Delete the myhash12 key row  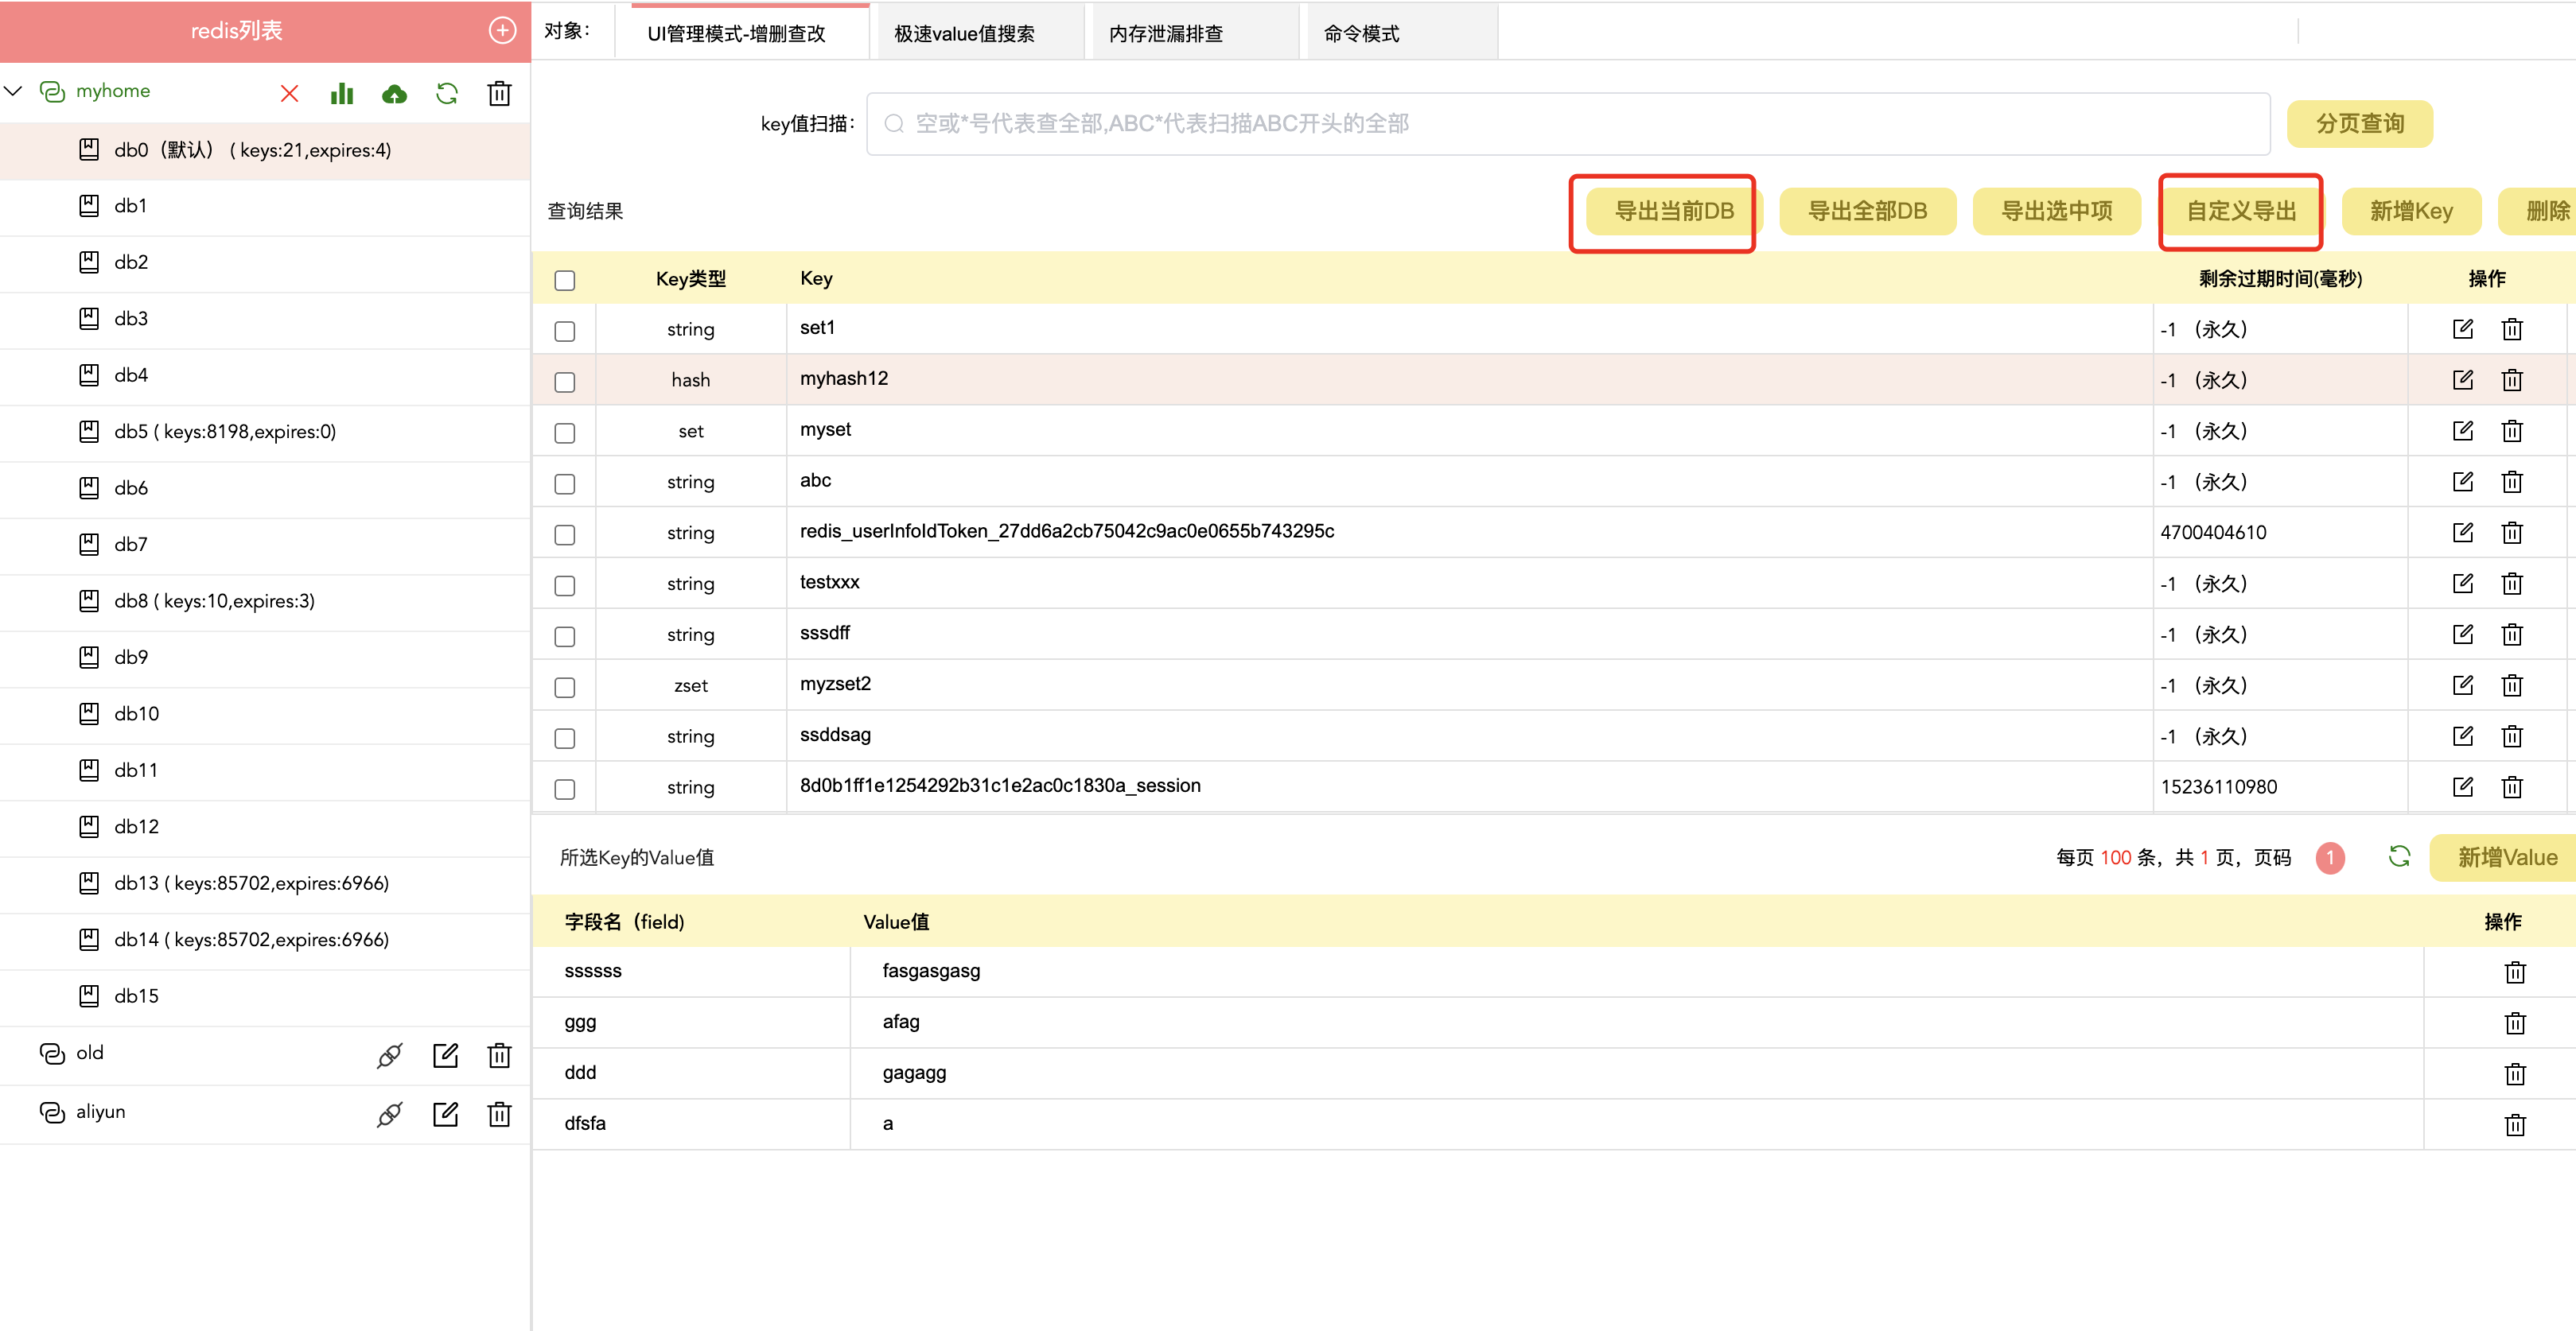coord(2511,381)
